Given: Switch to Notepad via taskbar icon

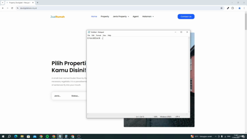Looking at the screenshot, I should tap(60, 136).
